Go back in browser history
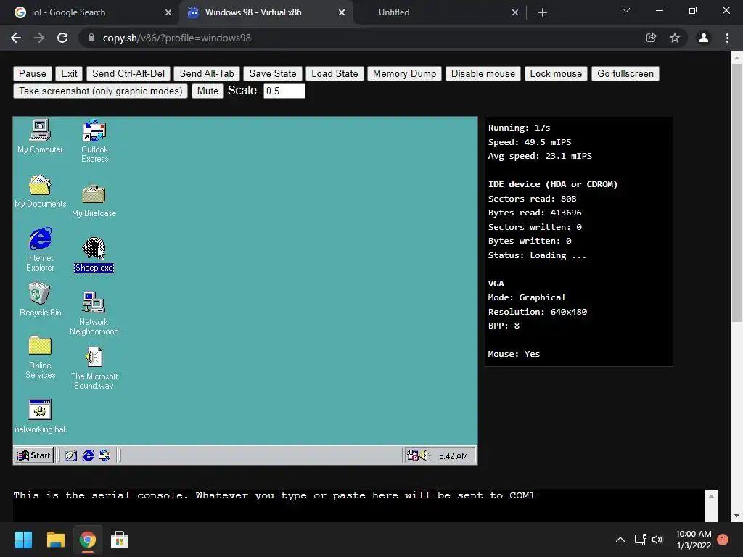 tap(16, 38)
